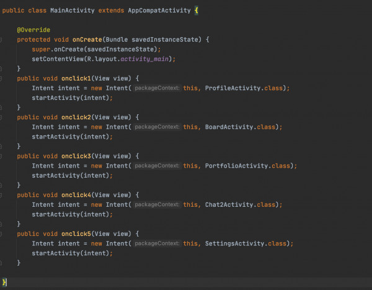Click the savedInstanceState parameter in the onCreate signature
Image resolution: width=372 pixels, height=290 pixels.
pos(166,40)
